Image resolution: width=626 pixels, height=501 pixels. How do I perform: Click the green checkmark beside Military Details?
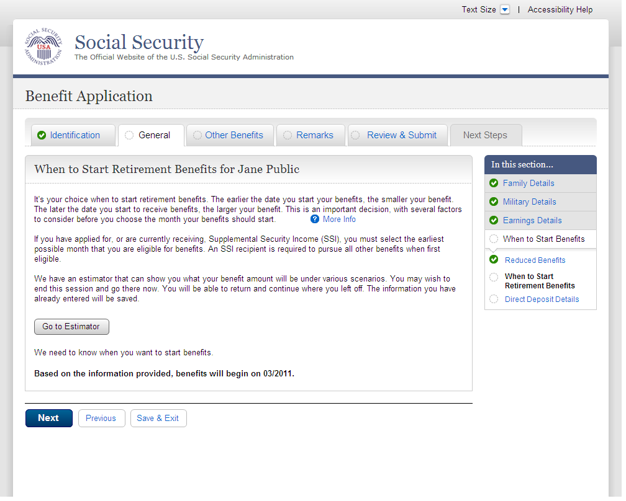494,202
